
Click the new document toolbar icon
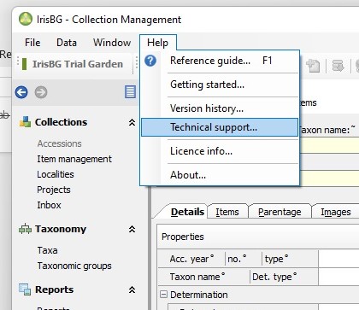coord(313,66)
